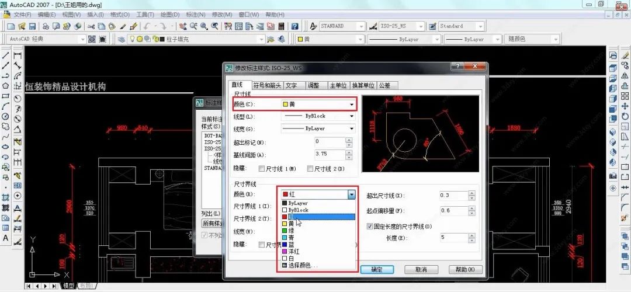Switch to the 主单位 tab
631x292 pixels.
point(338,86)
